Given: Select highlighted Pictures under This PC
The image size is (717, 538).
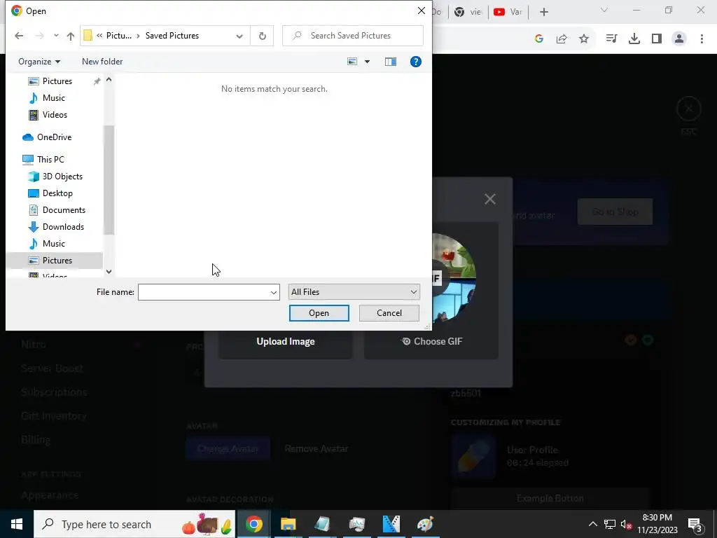Looking at the screenshot, I should pos(55,261).
